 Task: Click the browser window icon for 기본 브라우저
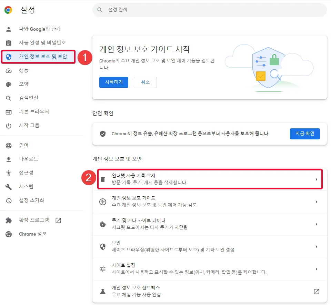pos(8,112)
